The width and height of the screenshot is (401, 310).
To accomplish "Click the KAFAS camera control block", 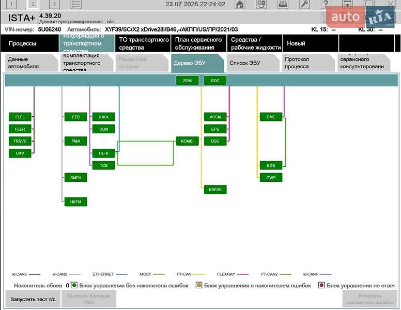I will pyautogui.click(x=215, y=190).
